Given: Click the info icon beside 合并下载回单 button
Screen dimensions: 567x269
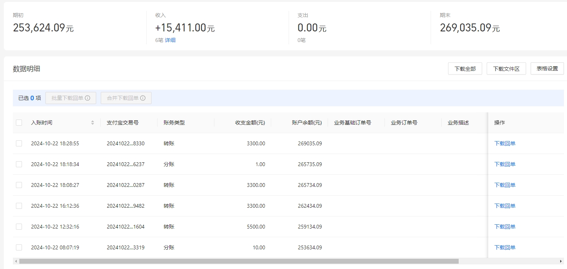Looking at the screenshot, I should point(143,98).
